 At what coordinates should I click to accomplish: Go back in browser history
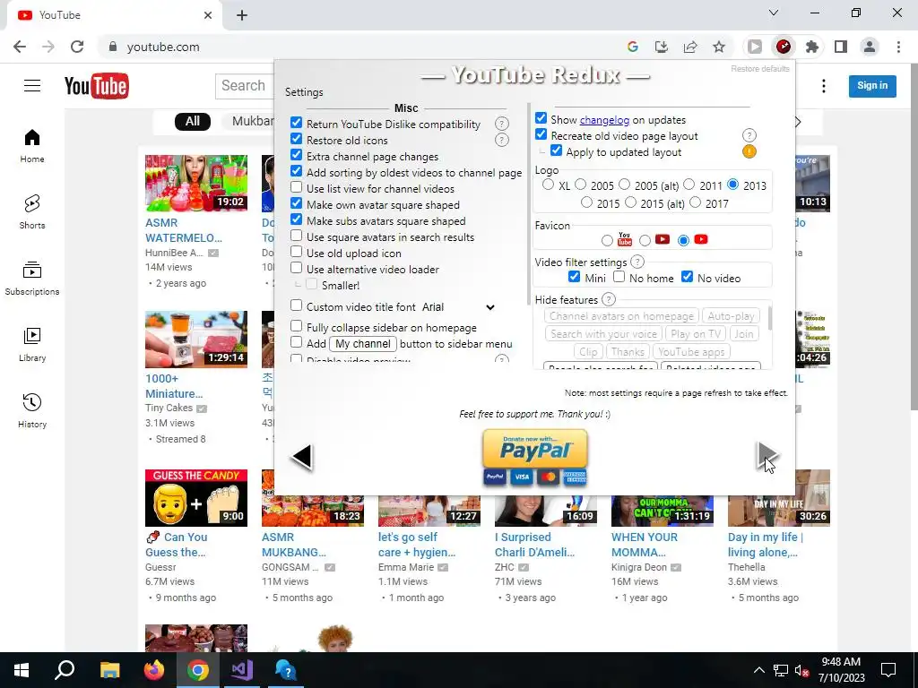point(20,47)
